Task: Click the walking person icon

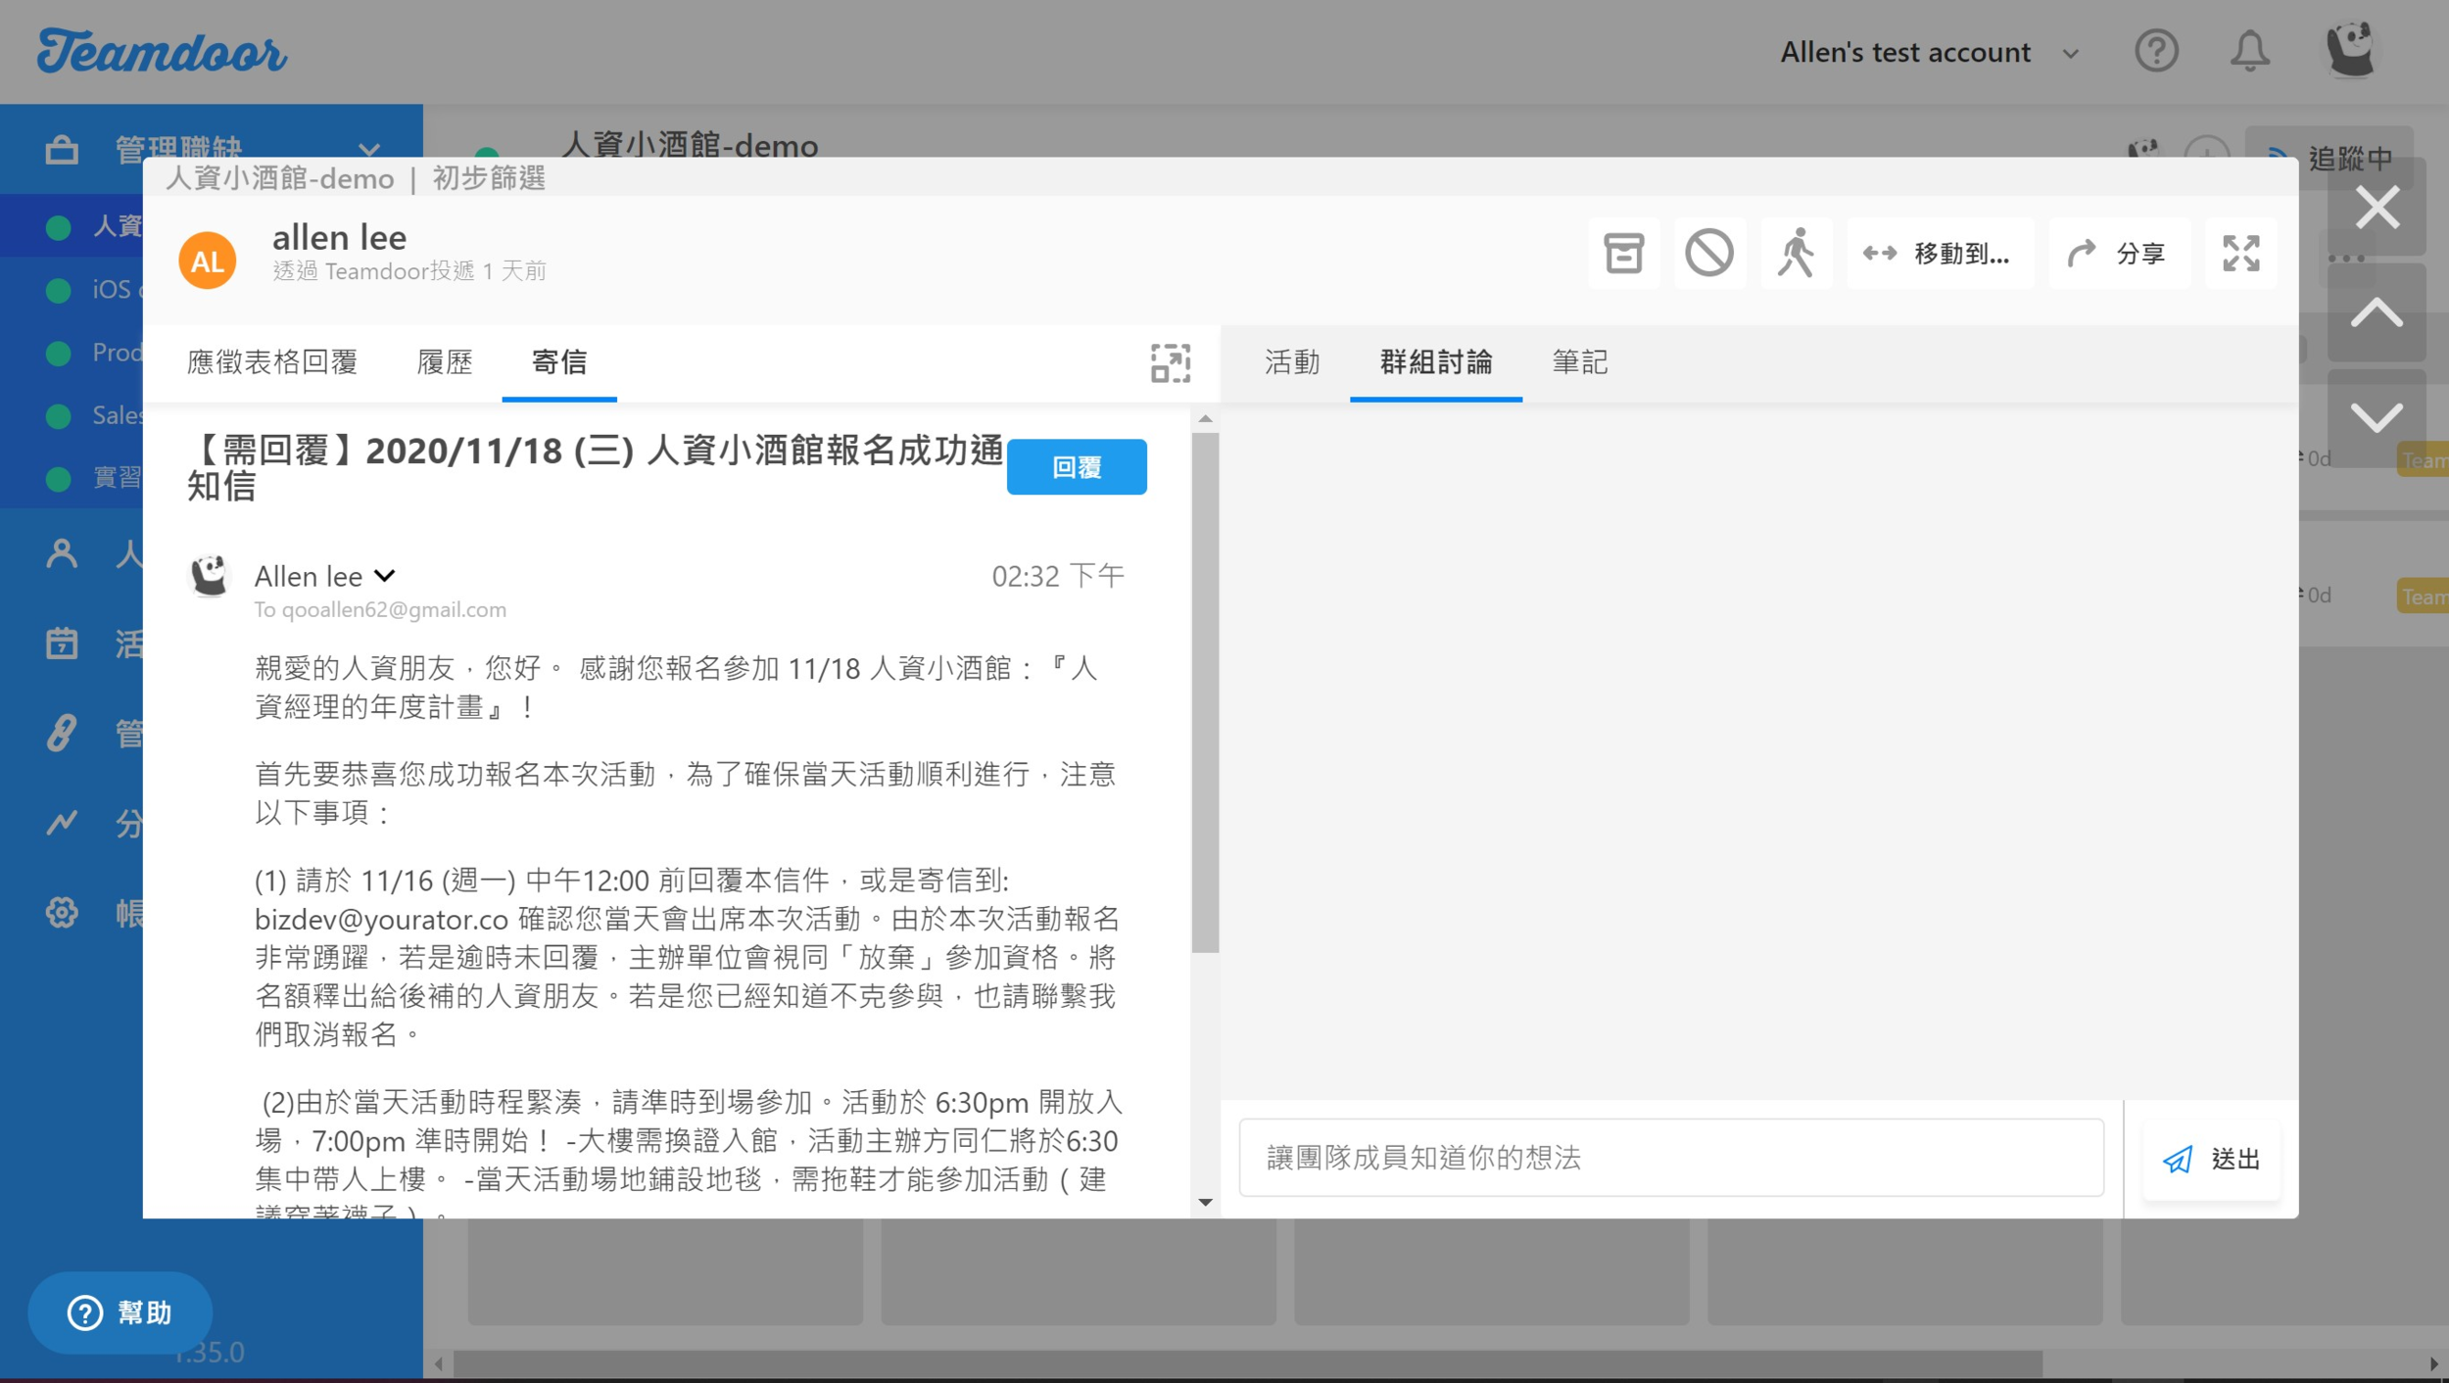Action: pos(1796,254)
